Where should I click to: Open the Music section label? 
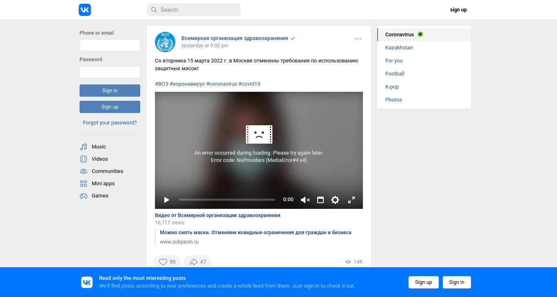click(99, 147)
